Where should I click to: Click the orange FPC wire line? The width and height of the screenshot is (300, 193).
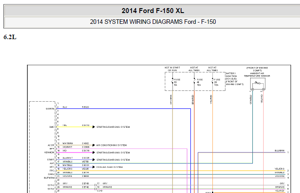[x=171, y=171]
